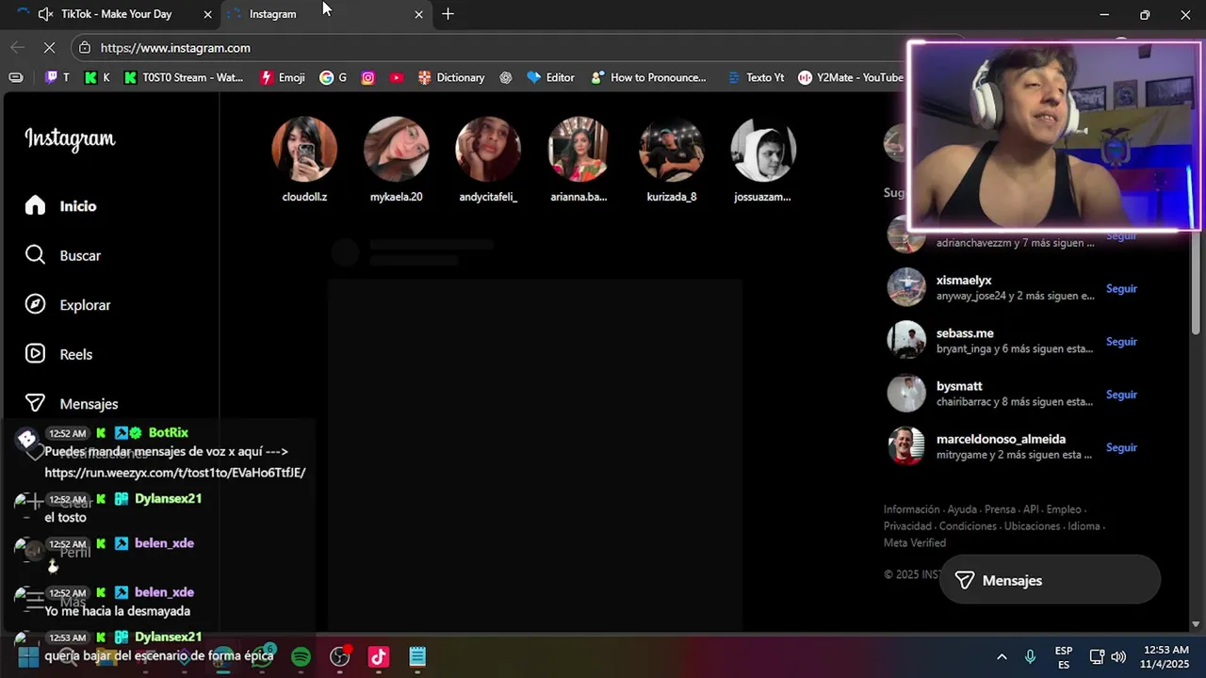Viewport: 1206px width, 678px height.
Task: Follow bysmatt with Seguir
Action: 1121,395
